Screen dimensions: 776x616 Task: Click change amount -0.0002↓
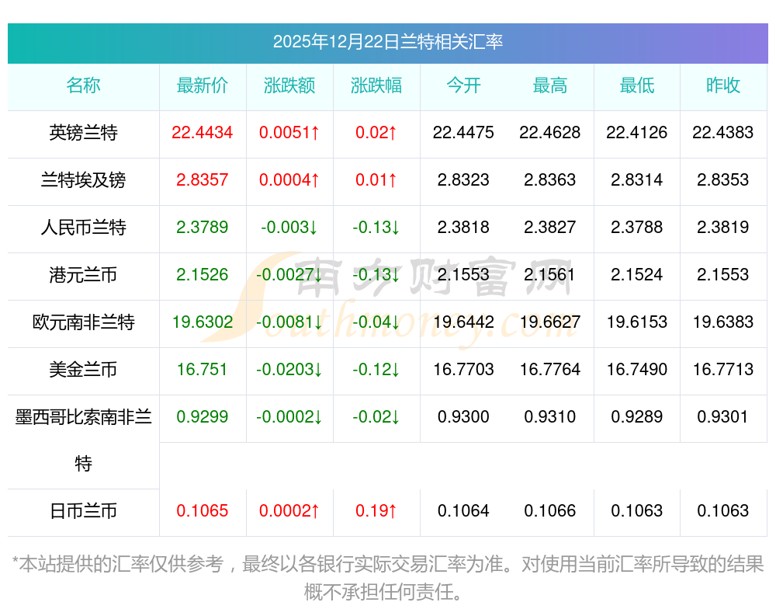pos(289,417)
